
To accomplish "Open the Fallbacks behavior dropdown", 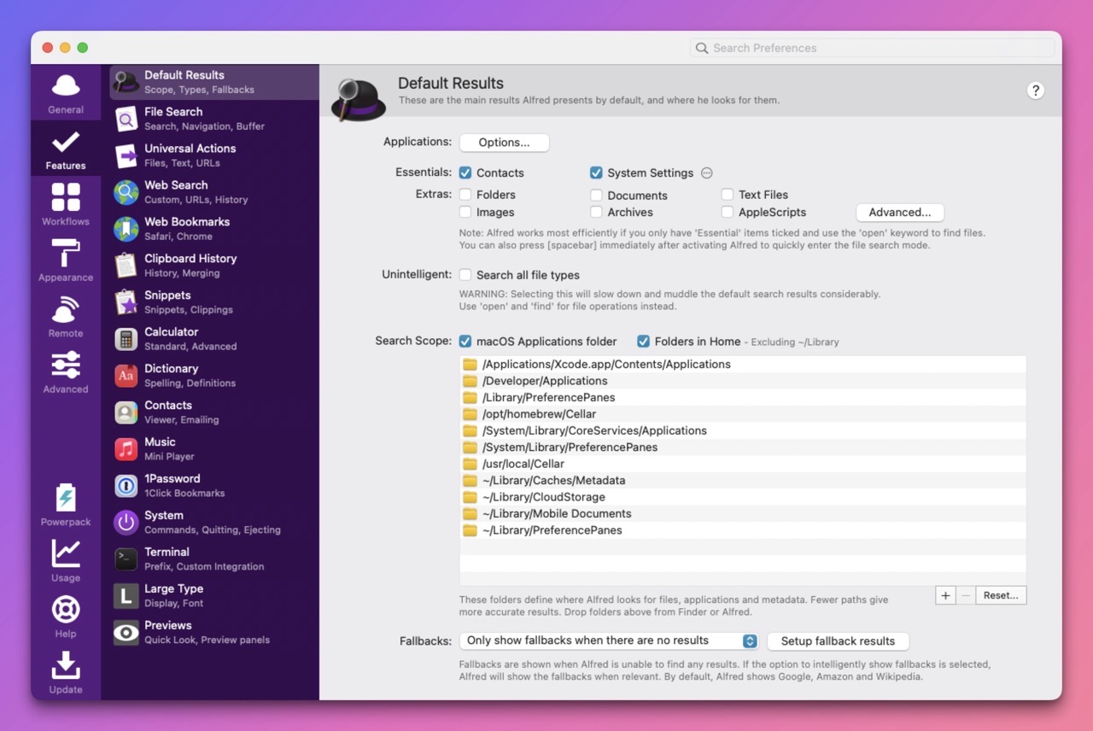I will [609, 640].
